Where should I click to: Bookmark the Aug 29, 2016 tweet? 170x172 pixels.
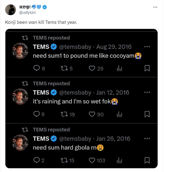tap(147, 68)
